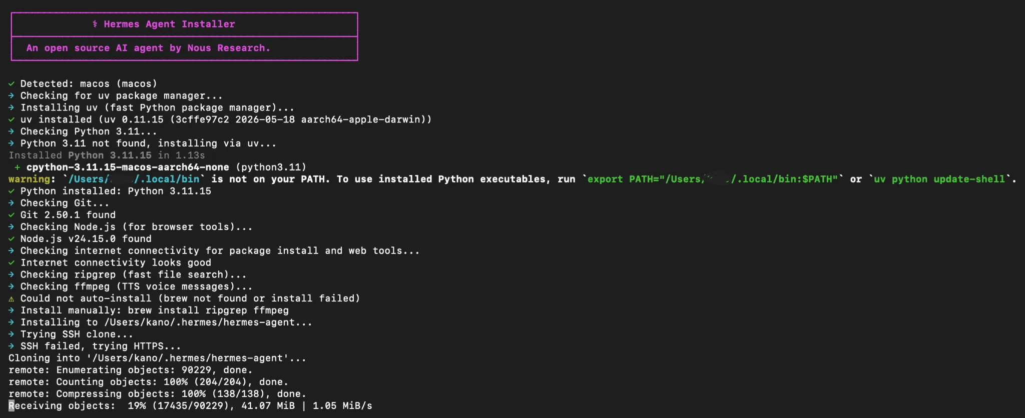This screenshot has height=418, width=1025.
Task: Click the 'Cloning into' hermes-agent line
Action: pos(157,358)
